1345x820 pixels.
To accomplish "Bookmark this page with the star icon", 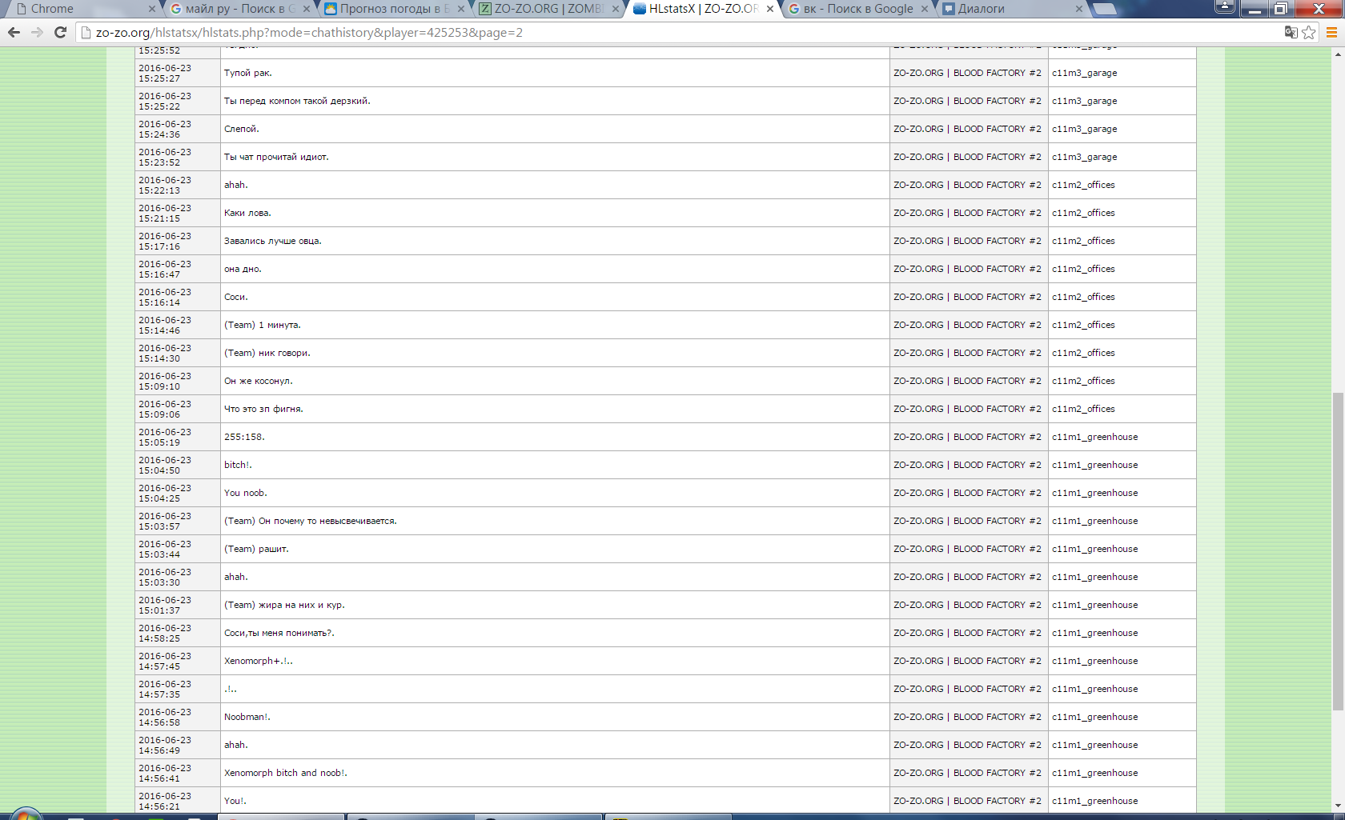I will pos(1309,32).
